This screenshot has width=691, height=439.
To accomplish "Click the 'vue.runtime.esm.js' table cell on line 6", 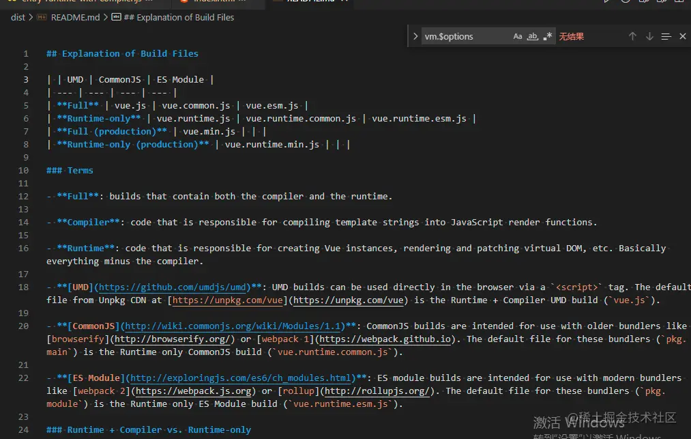I will tap(419, 119).
